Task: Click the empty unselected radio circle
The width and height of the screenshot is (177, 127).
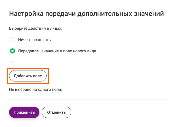Action: (12, 40)
